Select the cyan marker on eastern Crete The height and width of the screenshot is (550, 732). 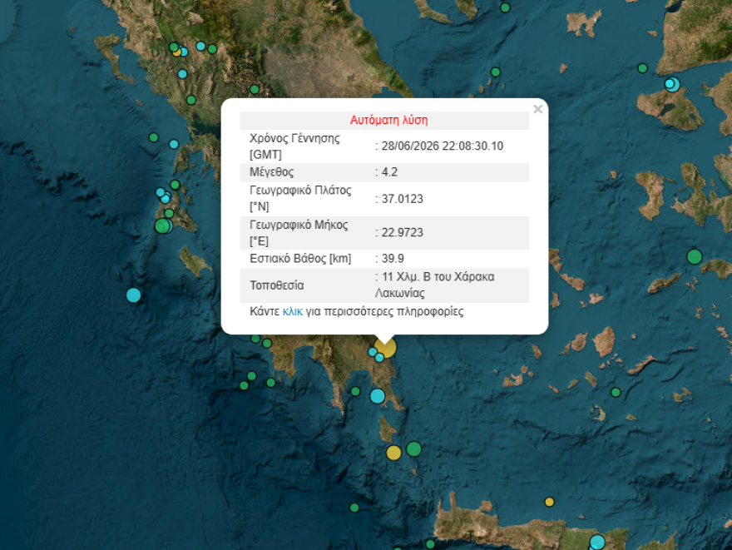coord(597,542)
